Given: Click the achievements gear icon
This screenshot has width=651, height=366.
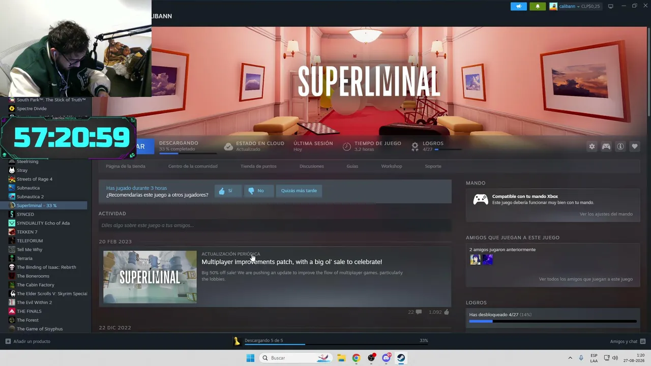Looking at the screenshot, I should (x=415, y=146).
